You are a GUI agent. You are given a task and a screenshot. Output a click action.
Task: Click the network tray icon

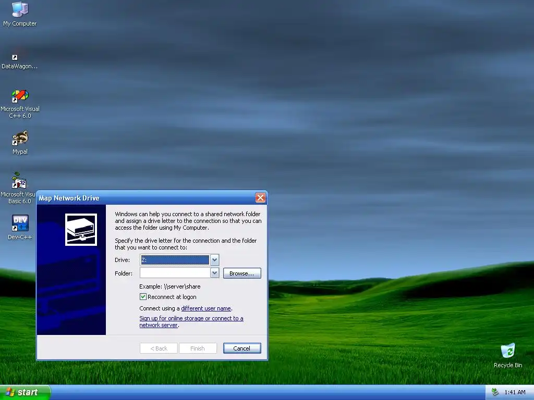[495, 392]
